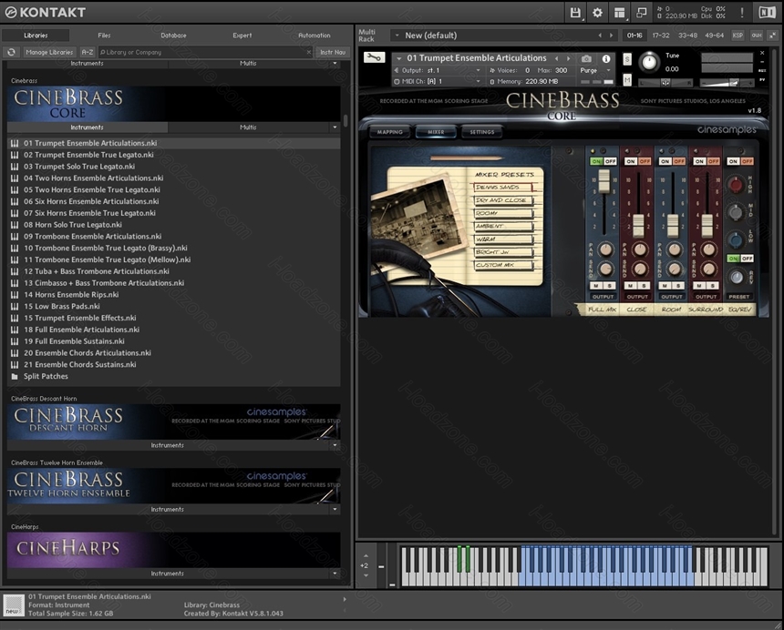Image resolution: width=784 pixels, height=630 pixels.
Task: Turn the gray MID EQ knob
Action: 736,212
